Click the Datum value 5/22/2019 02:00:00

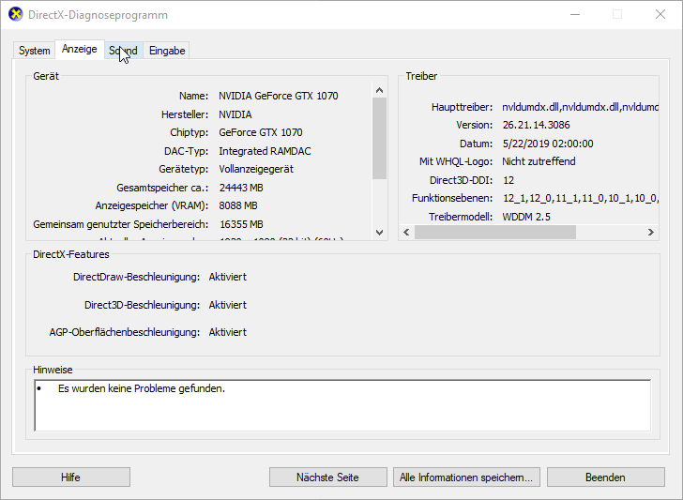tap(548, 144)
